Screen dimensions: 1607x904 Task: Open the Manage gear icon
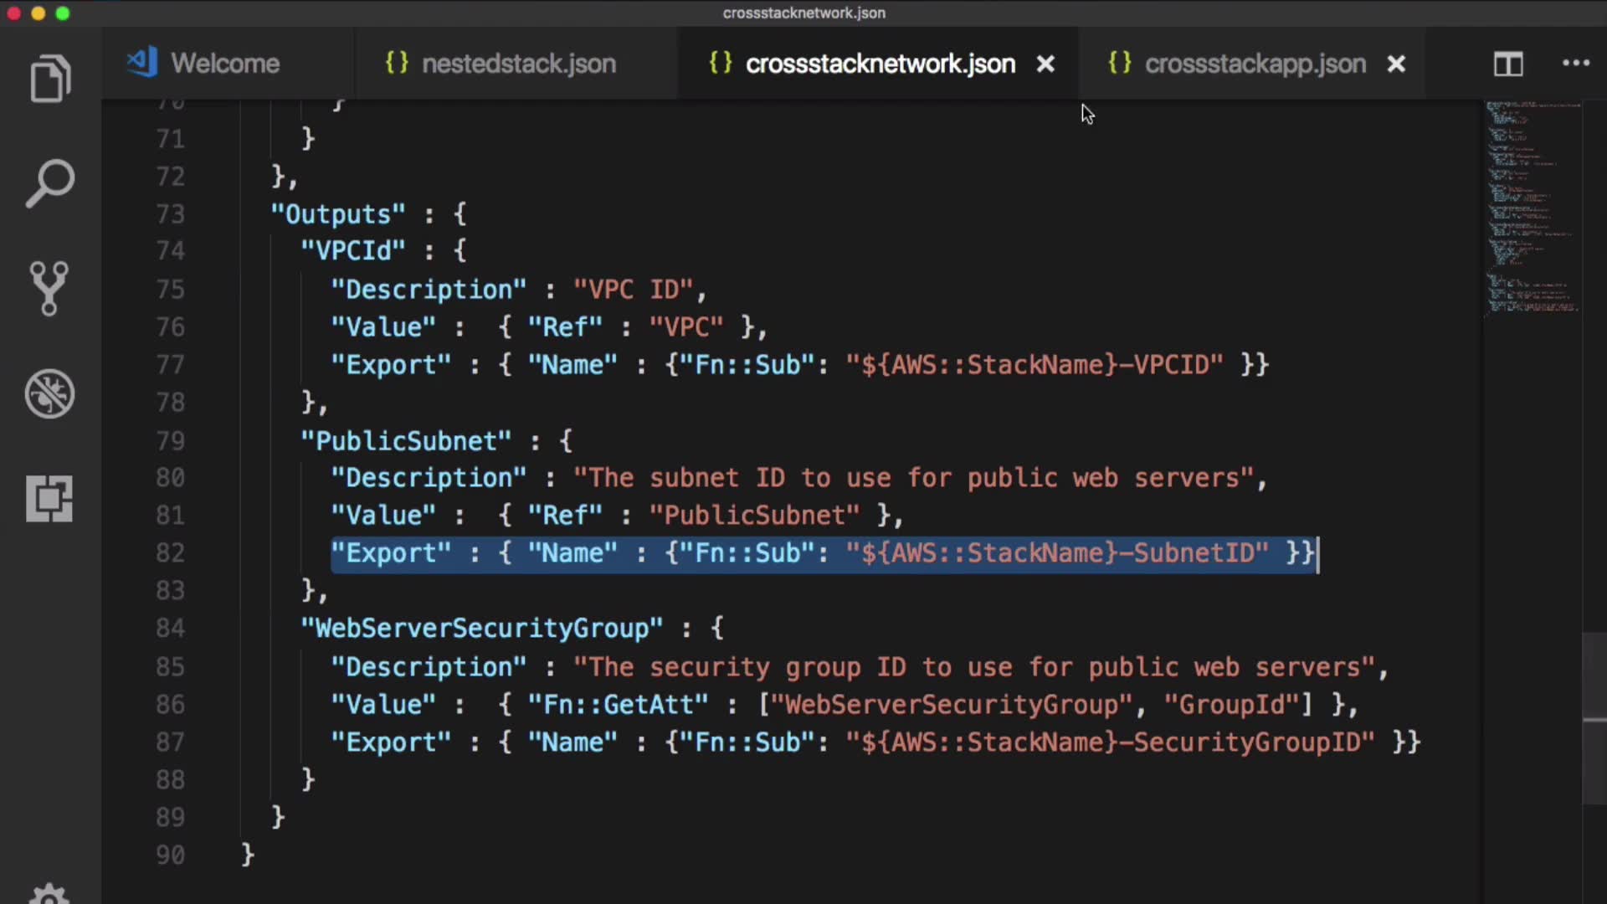(49, 894)
